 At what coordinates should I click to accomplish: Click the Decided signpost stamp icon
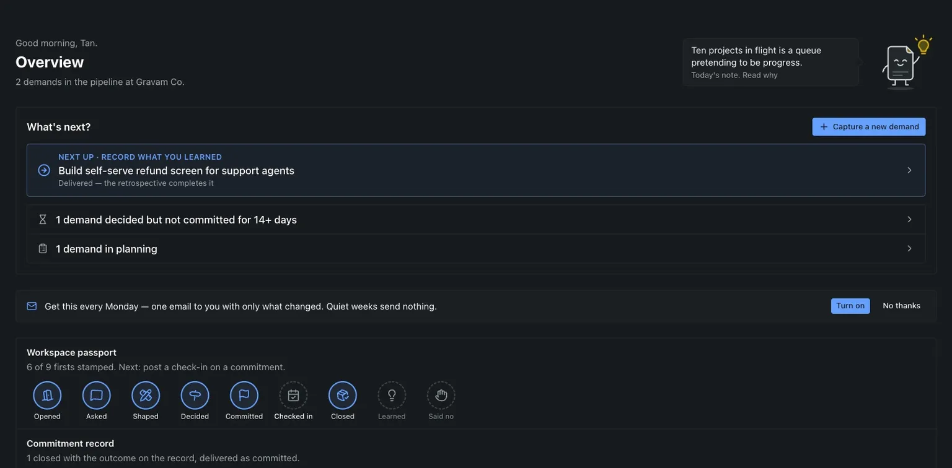[x=195, y=396]
